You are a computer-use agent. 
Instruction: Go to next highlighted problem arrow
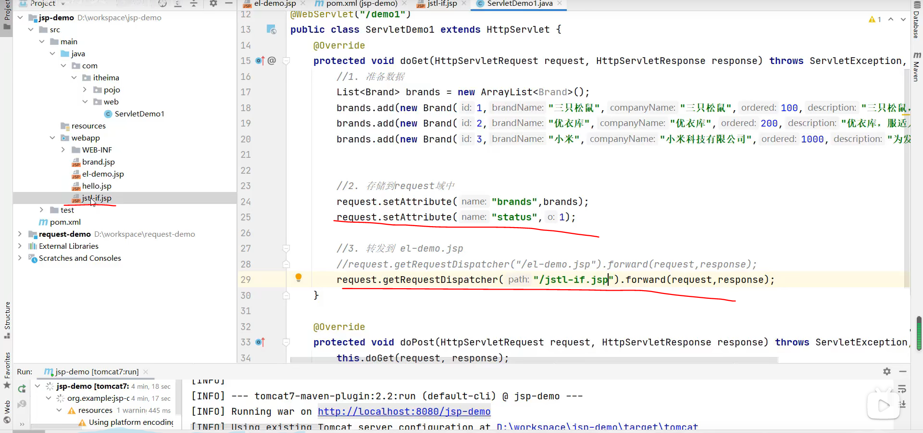tap(903, 19)
